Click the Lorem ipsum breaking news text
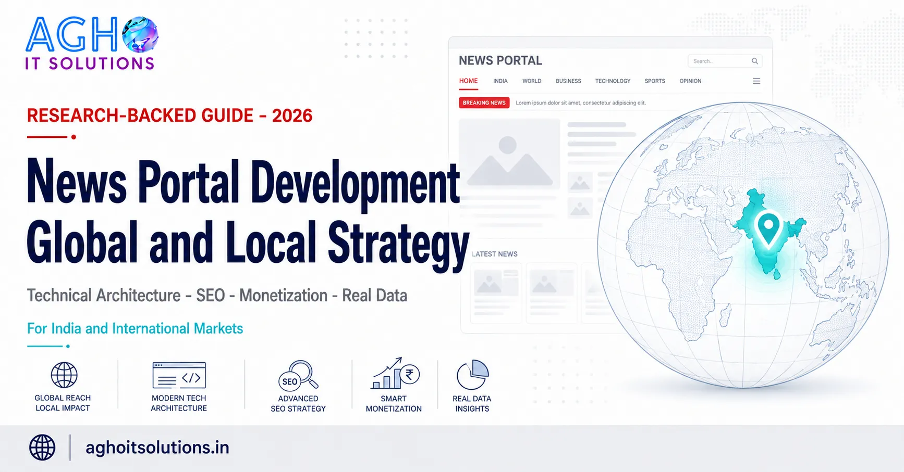 click(581, 103)
